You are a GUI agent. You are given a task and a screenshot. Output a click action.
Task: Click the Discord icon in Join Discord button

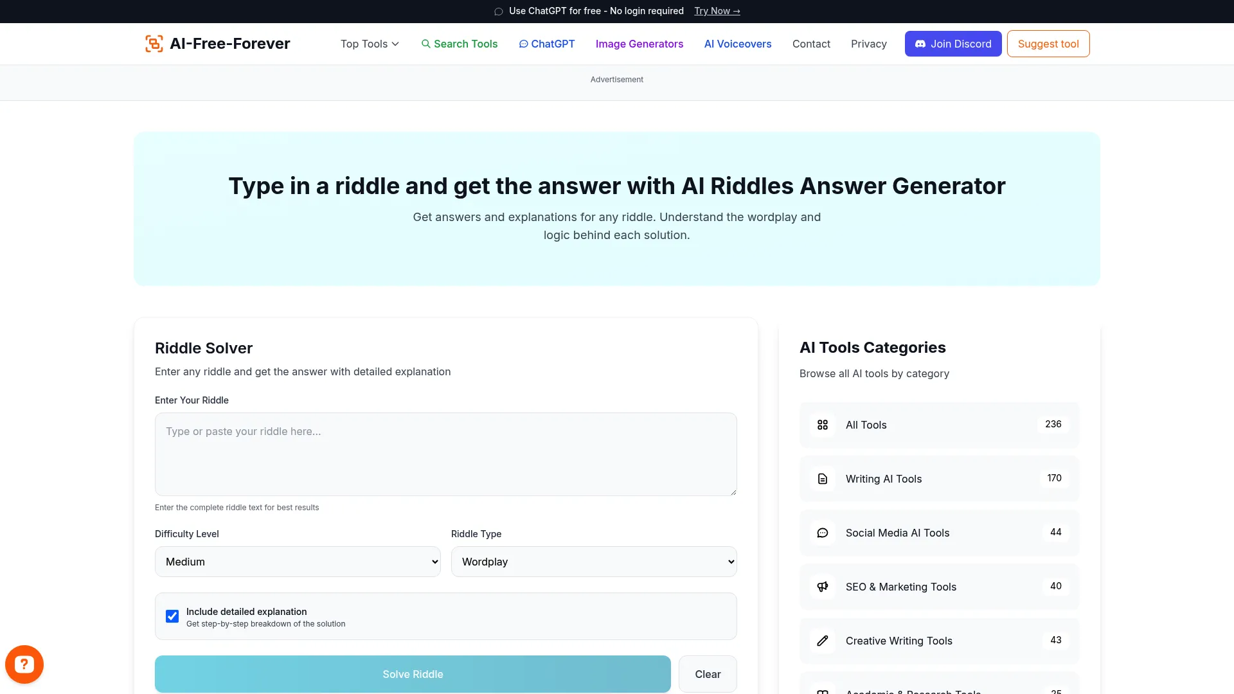[x=922, y=44]
